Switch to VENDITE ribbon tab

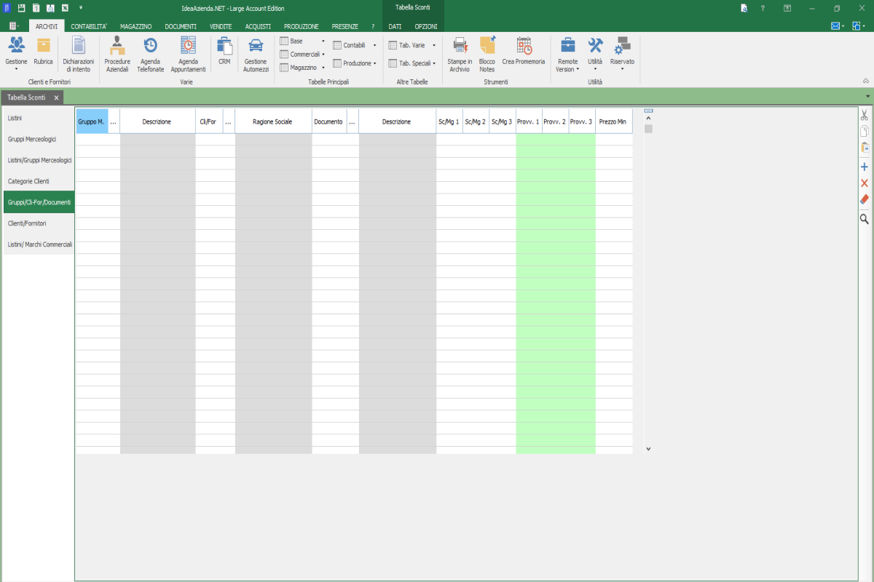(x=221, y=25)
